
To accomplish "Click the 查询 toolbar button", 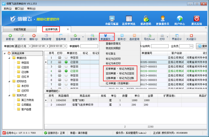I will point(122,37).
